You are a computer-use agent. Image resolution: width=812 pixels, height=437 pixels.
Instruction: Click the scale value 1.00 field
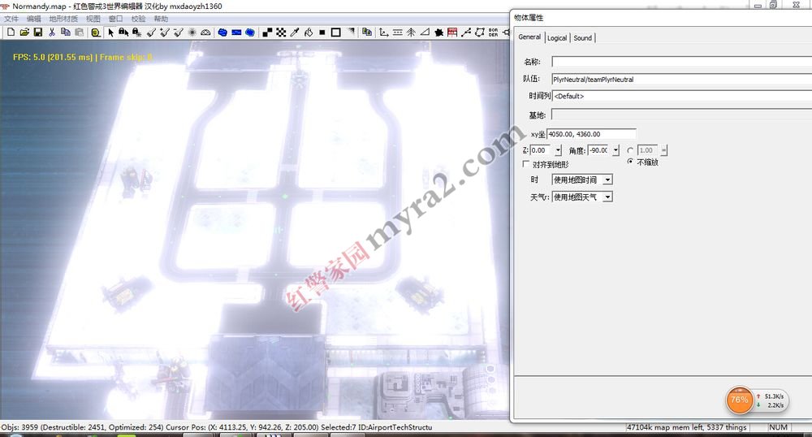click(647, 150)
